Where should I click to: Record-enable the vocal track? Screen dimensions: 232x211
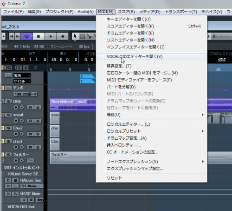click(16, 121)
